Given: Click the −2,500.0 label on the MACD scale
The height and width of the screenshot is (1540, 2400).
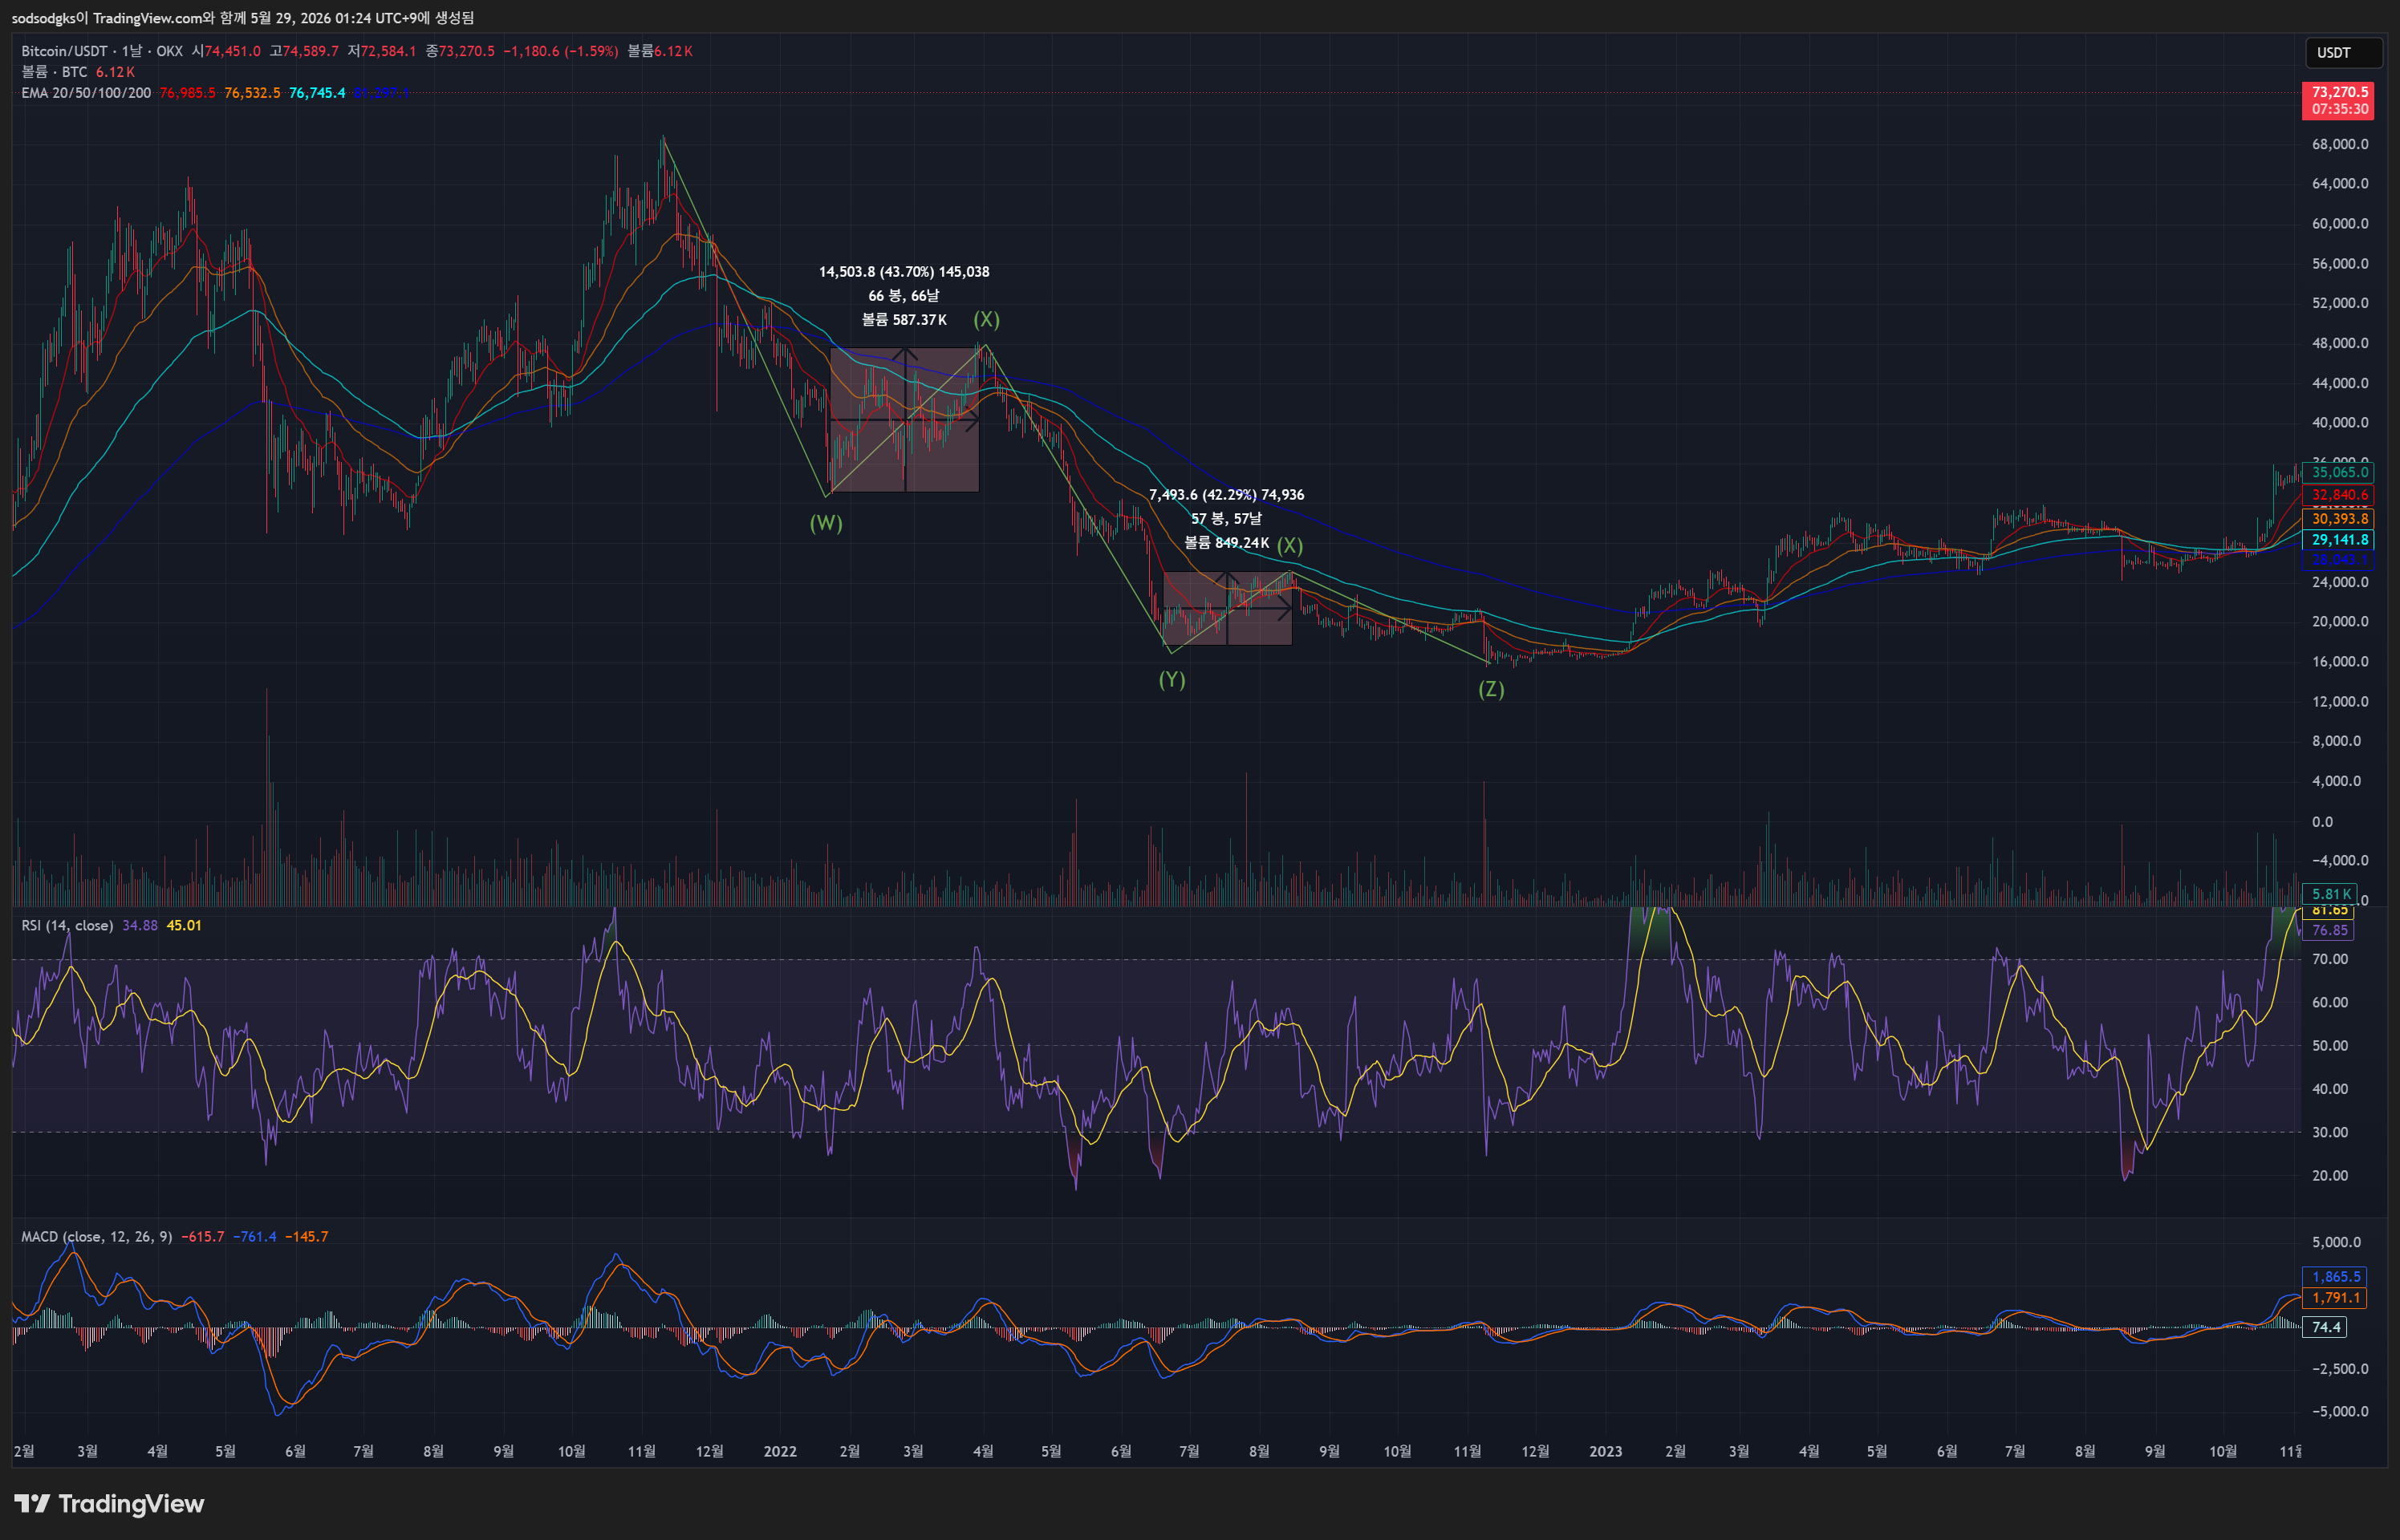Looking at the screenshot, I should coord(2340,1369).
